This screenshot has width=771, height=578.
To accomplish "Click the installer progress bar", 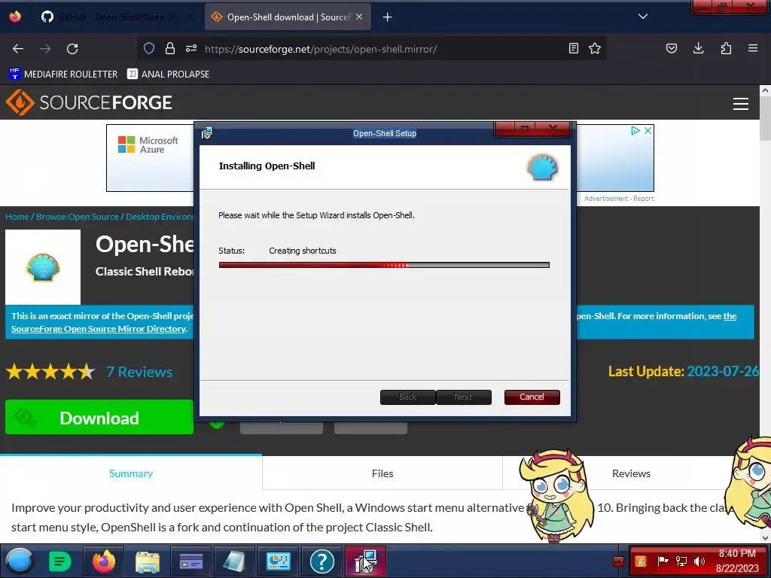I will click(384, 265).
